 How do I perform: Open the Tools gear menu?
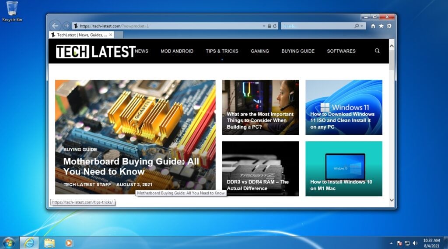tap(389, 26)
